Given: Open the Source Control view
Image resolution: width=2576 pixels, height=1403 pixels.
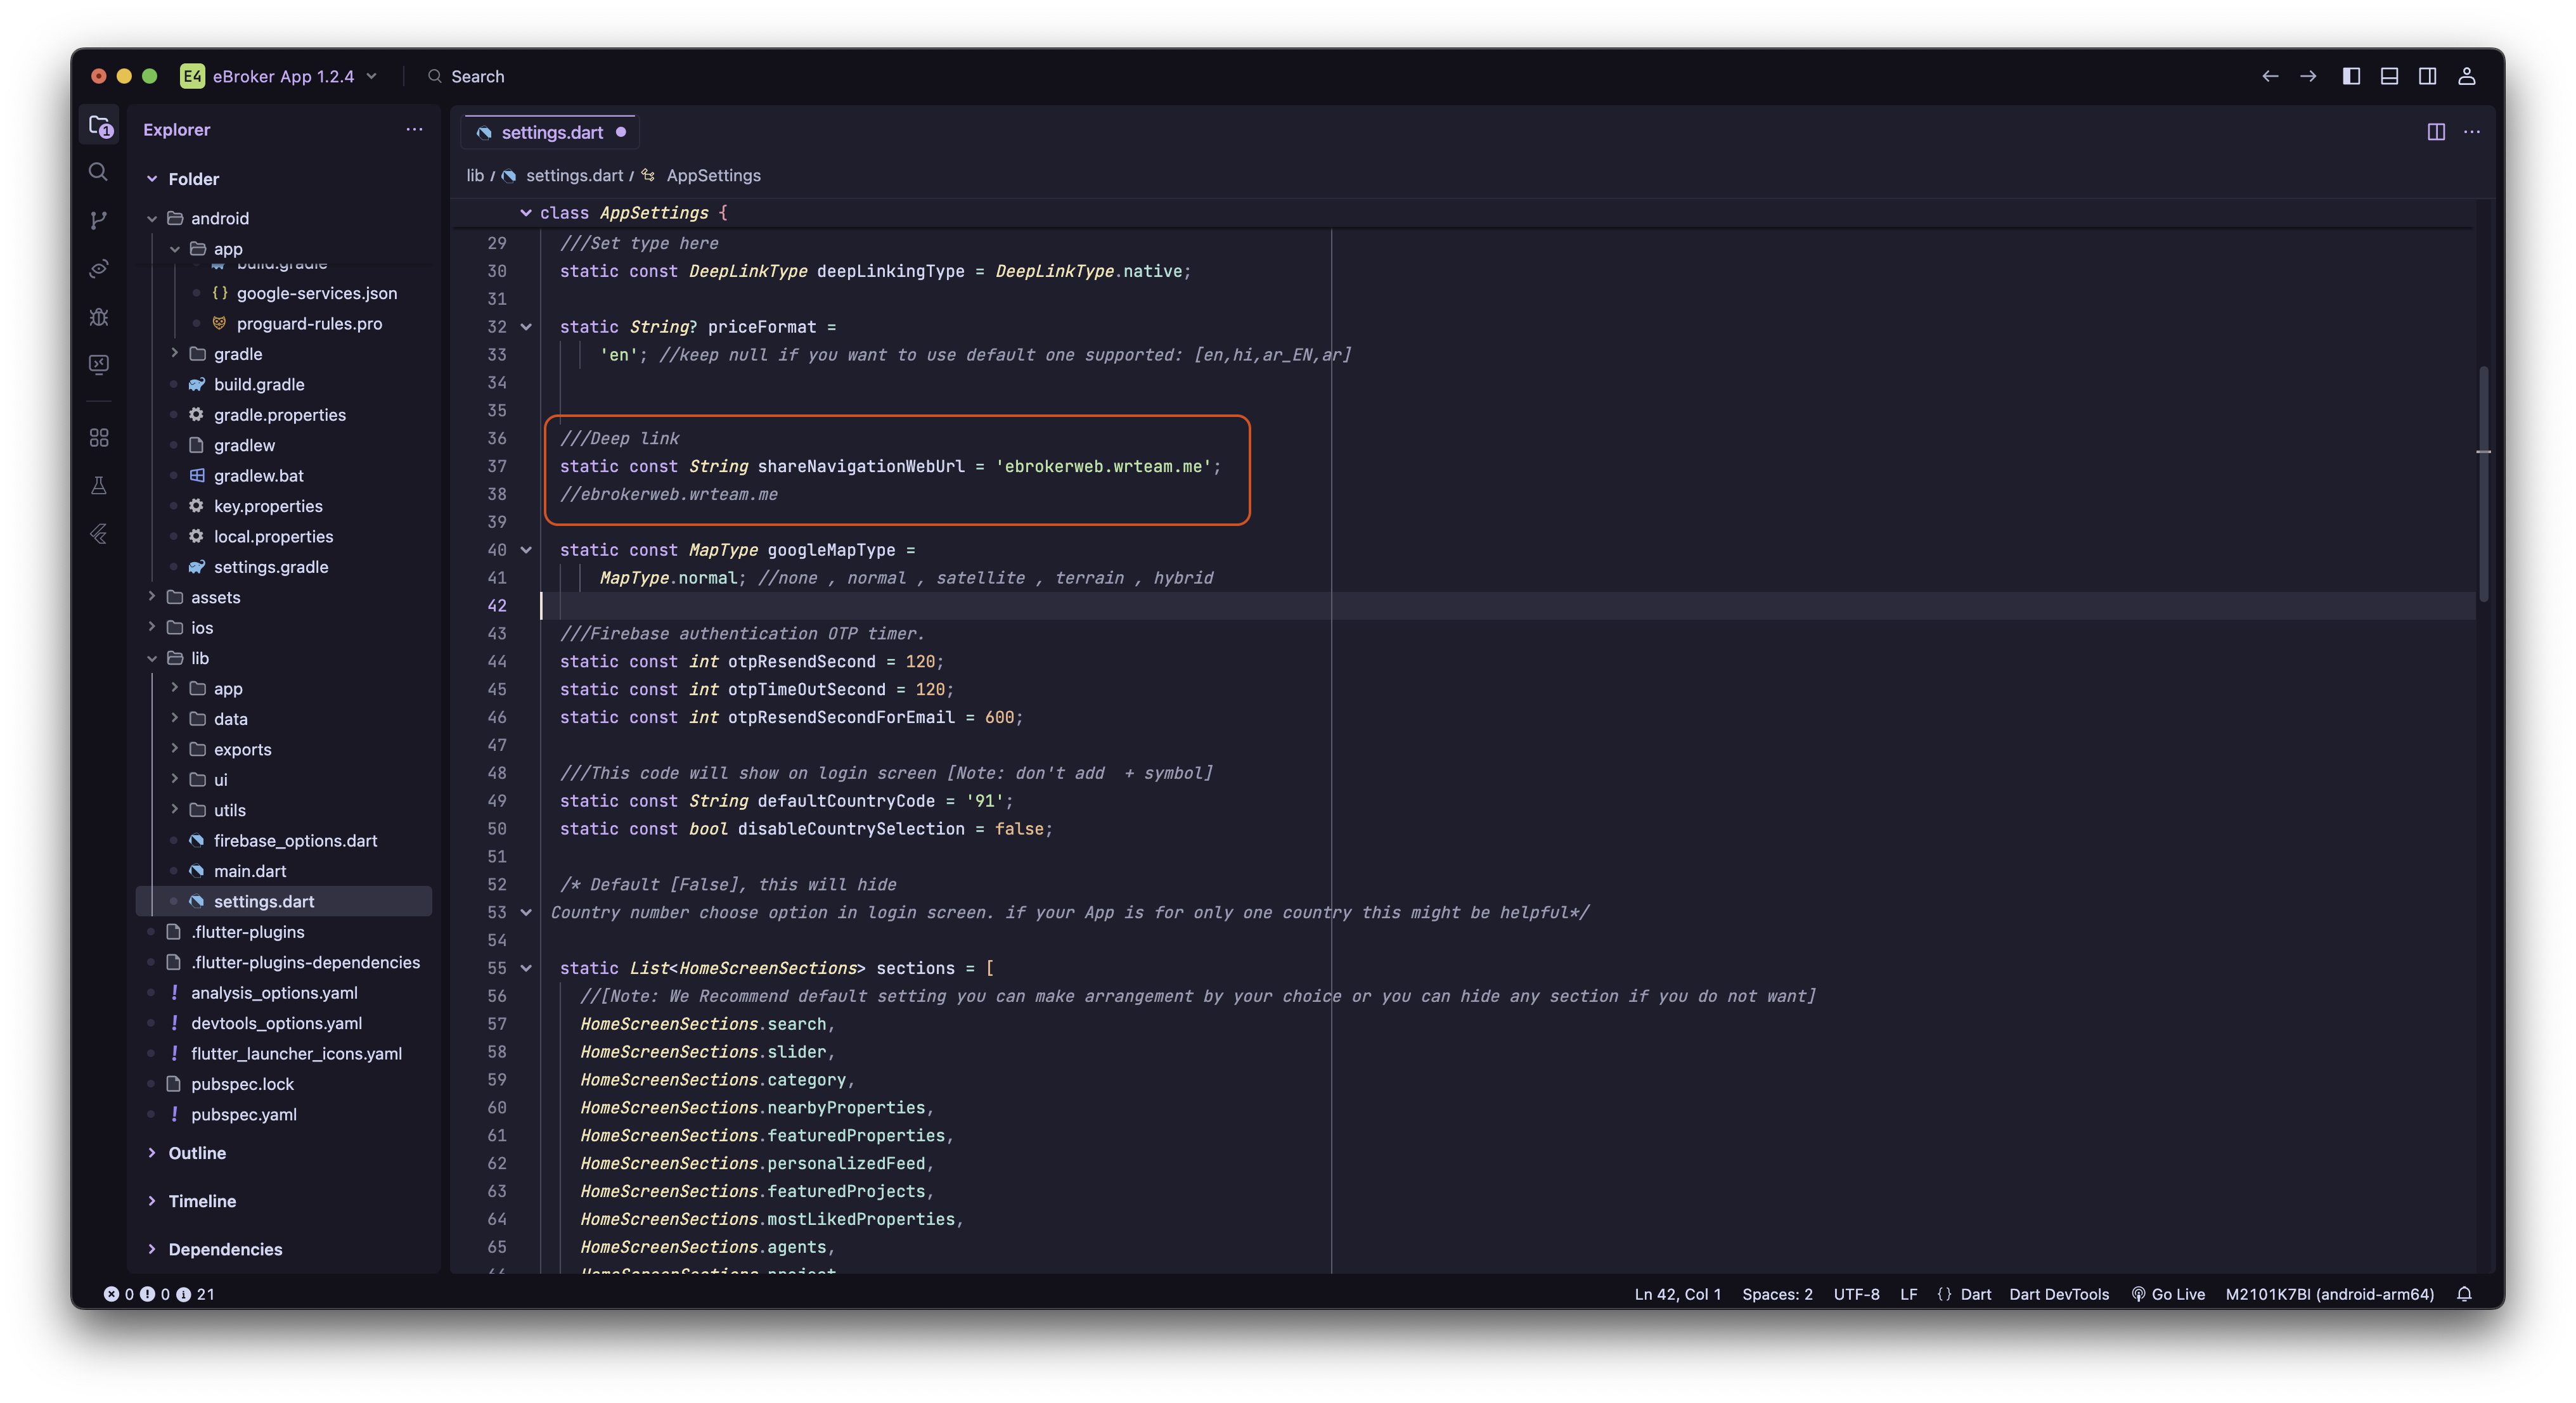Looking at the screenshot, I should coord(98,220).
